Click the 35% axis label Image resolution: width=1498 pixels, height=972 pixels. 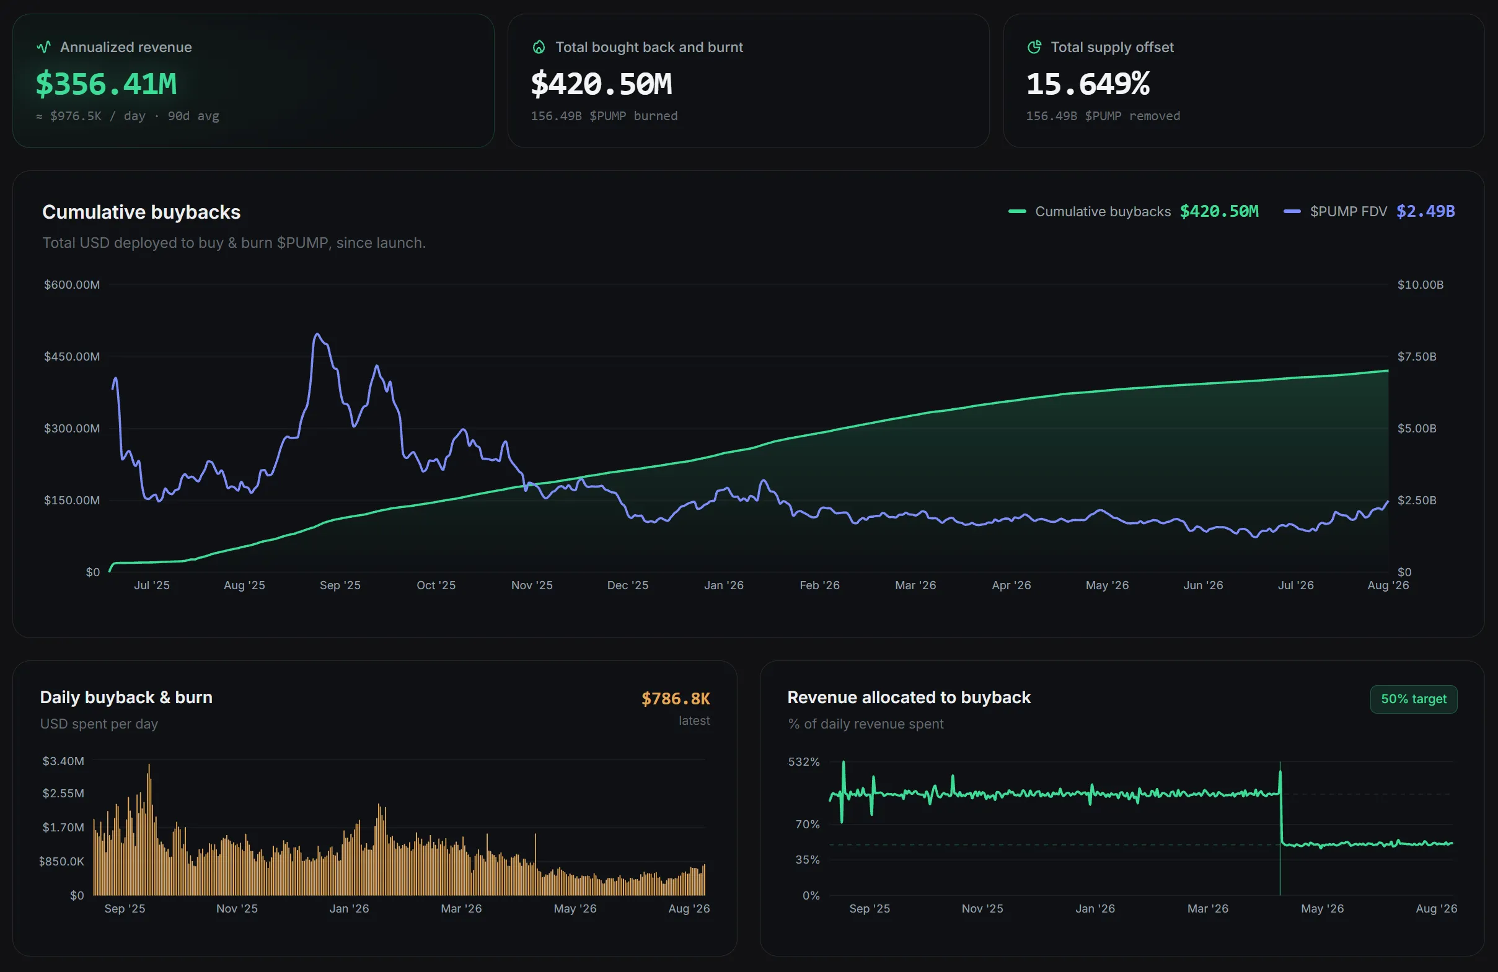[x=808, y=860]
